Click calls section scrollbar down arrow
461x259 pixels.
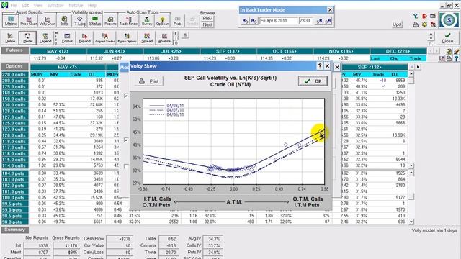[411, 165]
